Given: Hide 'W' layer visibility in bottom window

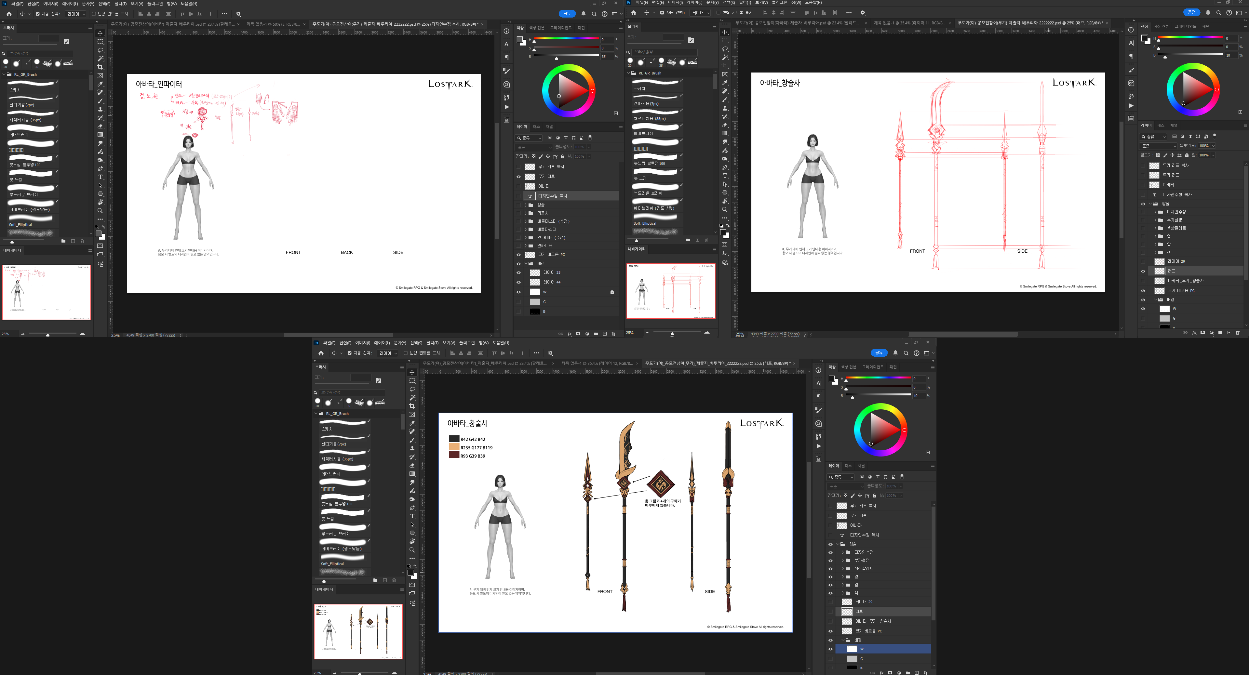Looking at the screenshot, I should click(830, 649).
